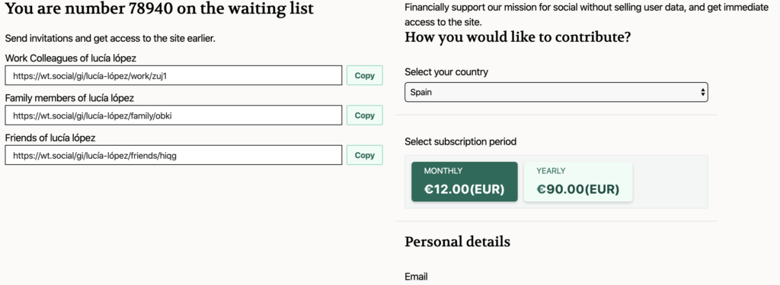Click the waiting list number heading
The width and height of the screenshot is (780, 285).
159,8
